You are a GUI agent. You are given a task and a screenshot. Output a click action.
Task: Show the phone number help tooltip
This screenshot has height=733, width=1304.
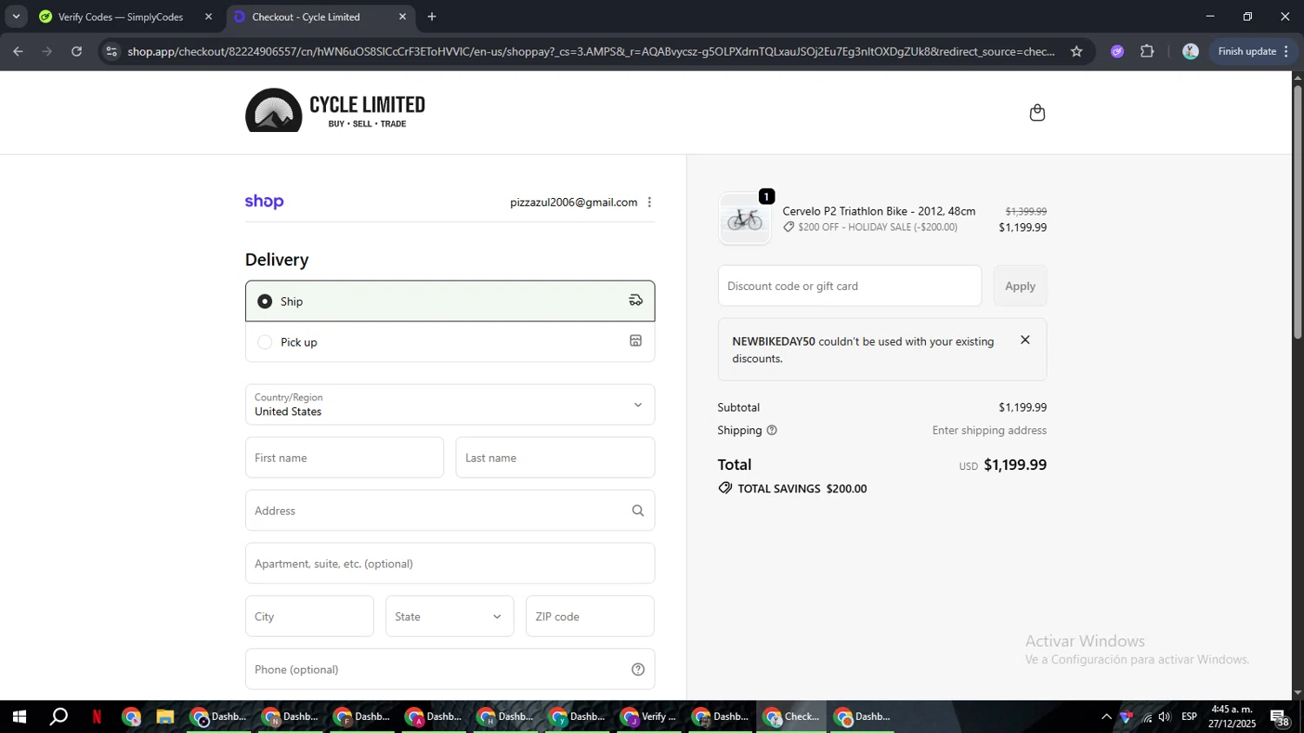638,670
